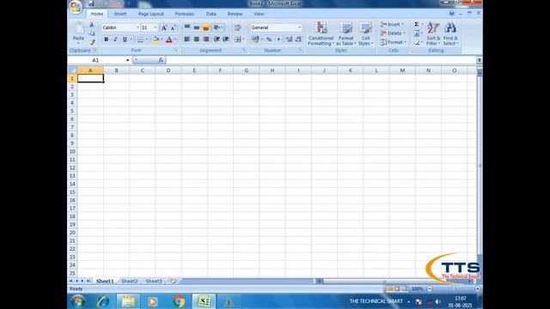Open the font size dropdown
The width and height of the screenshot is (550, 309).
click(156, 27)
